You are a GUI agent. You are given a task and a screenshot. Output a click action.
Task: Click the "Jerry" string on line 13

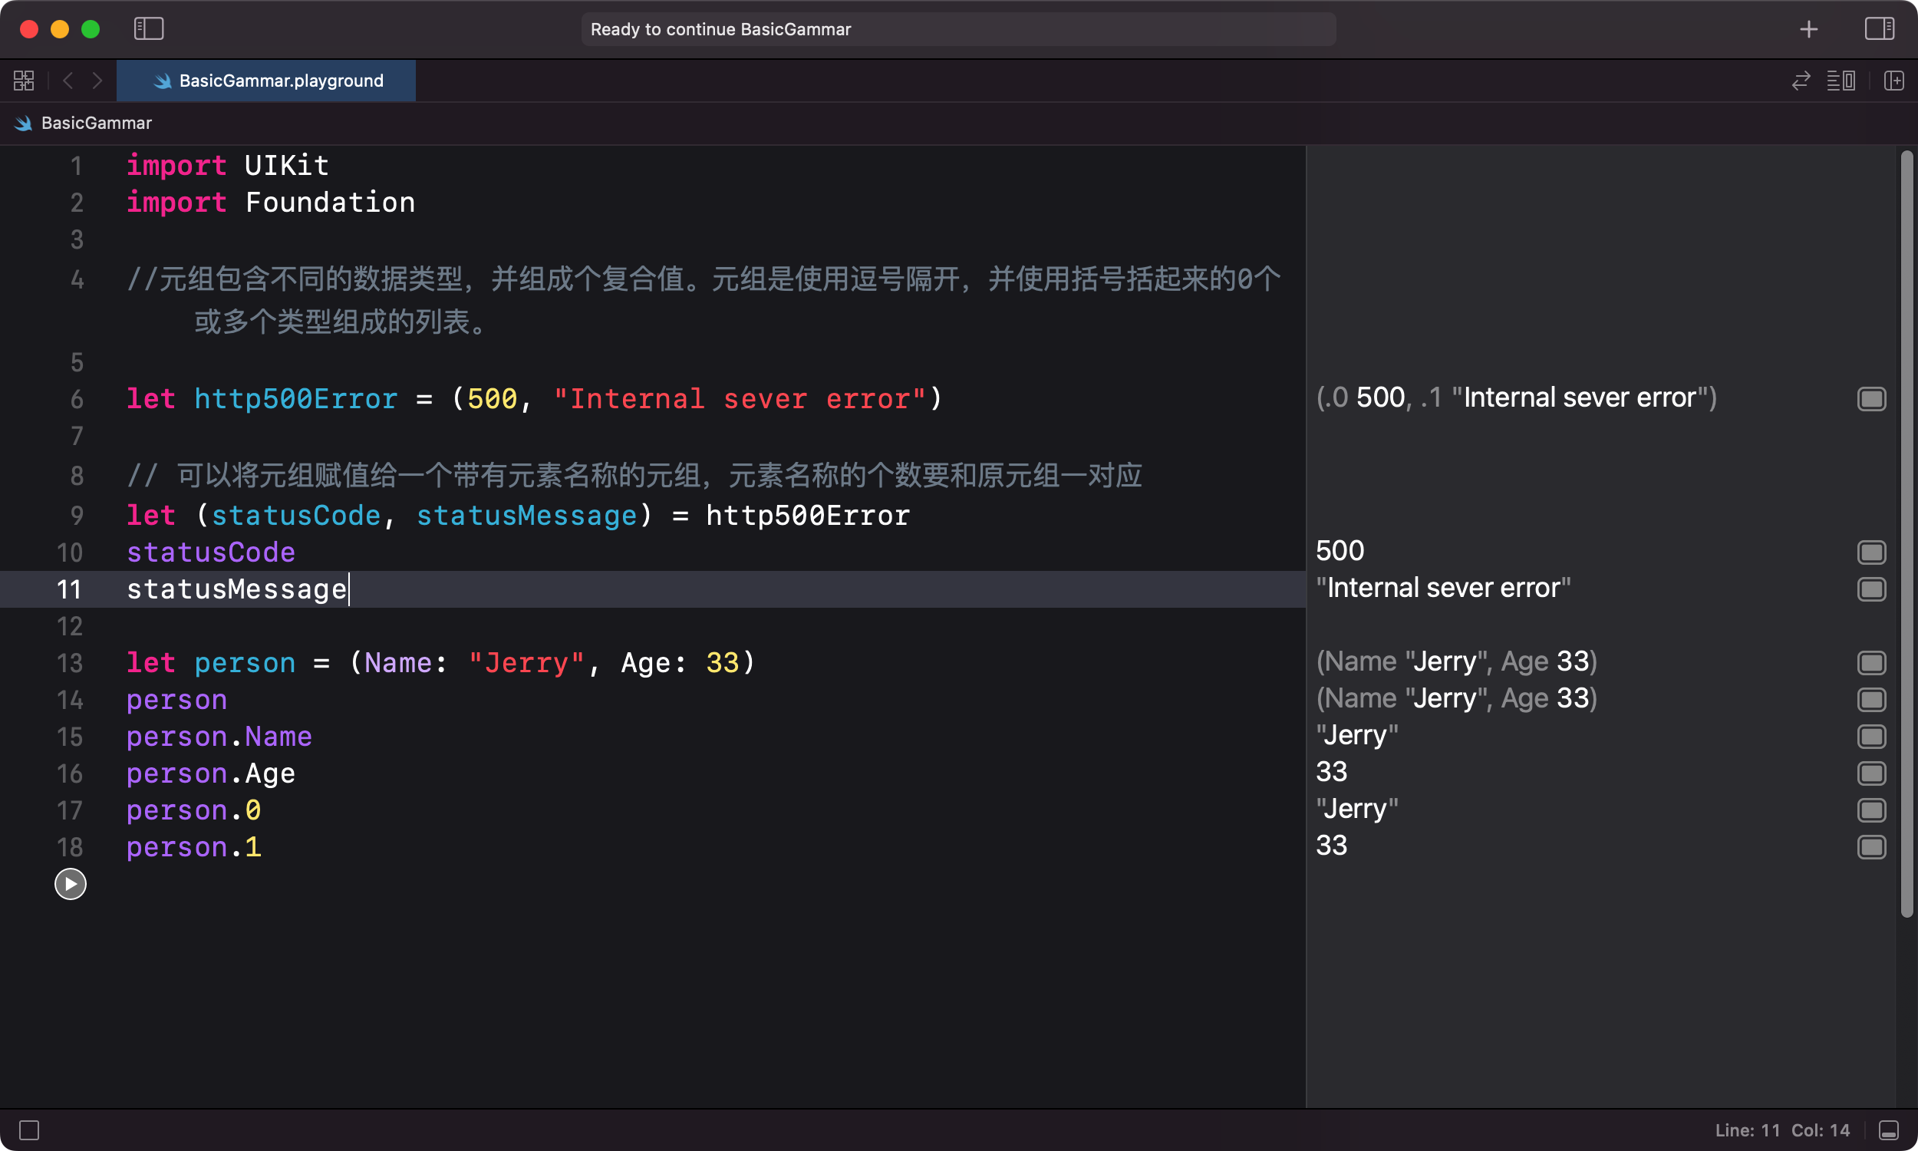click(x=526, y=663)
